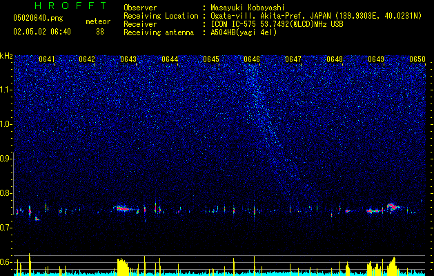Click the 0648 time marker
This screenshot has width=434, height=276.
[335, 59]
